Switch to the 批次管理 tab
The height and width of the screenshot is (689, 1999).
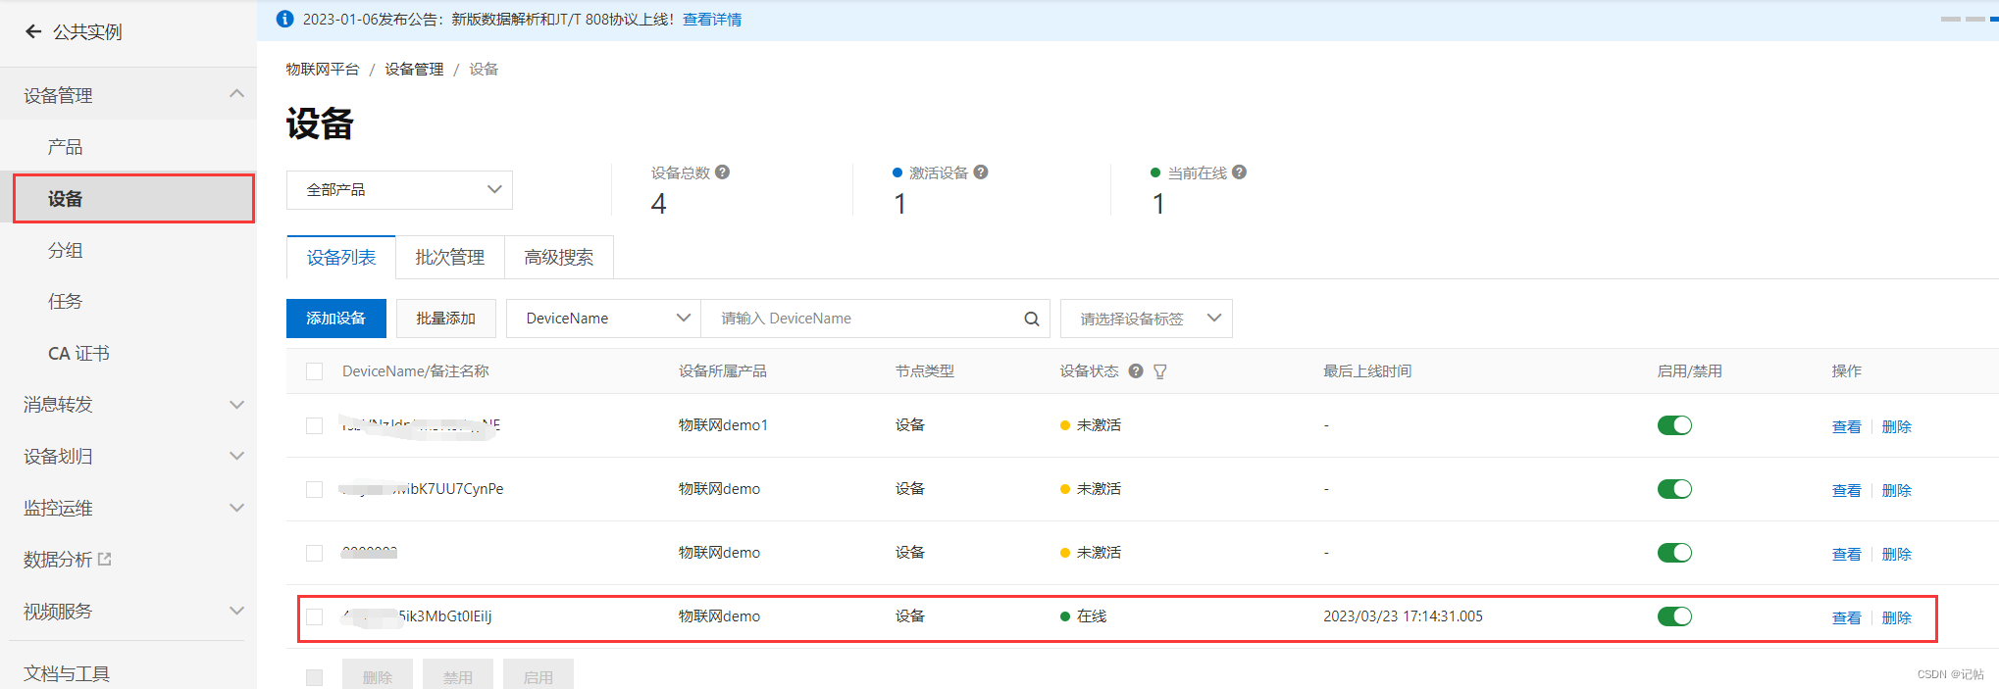(450, 258)
